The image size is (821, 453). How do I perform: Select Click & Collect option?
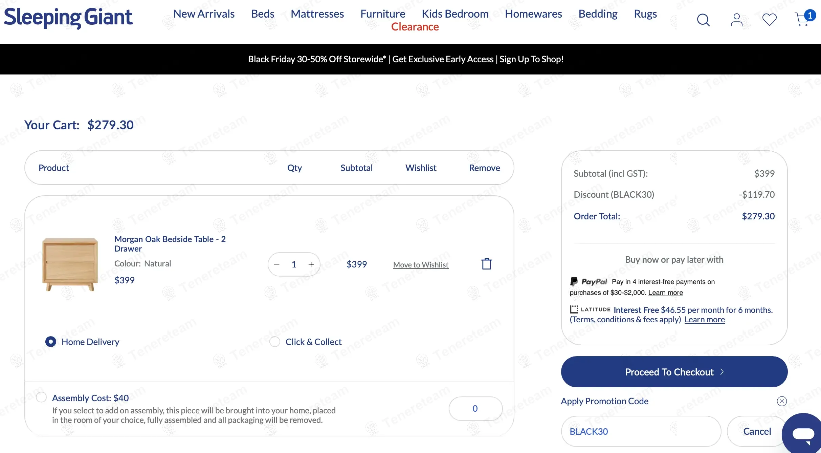pyautogui.click(x=275, y=342)
